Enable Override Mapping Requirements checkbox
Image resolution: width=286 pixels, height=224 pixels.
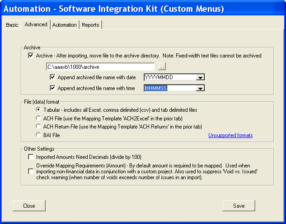[x=31, y=172]
